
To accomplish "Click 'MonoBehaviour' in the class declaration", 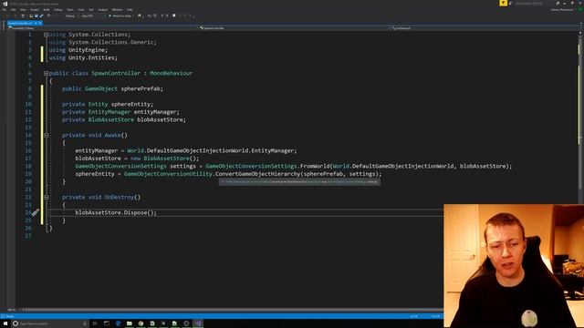I will pos(172,73).
